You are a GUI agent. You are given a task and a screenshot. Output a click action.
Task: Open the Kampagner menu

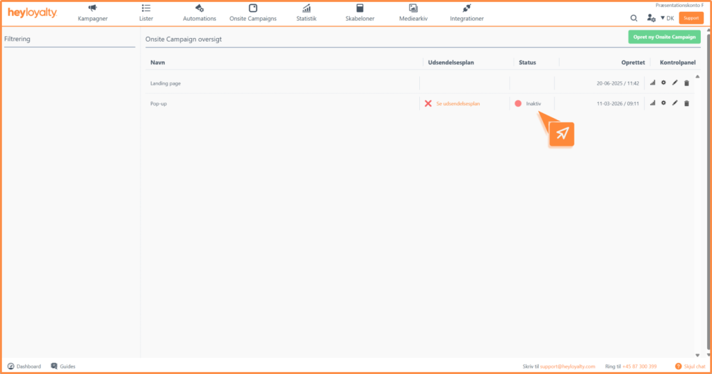coord(92,12)
